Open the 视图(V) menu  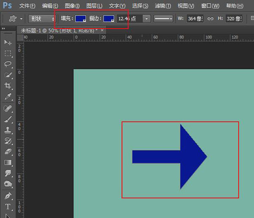(186, 6)
